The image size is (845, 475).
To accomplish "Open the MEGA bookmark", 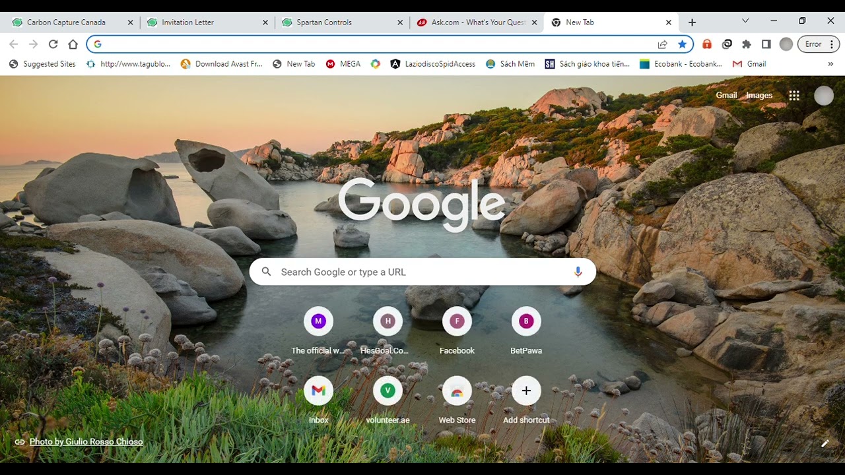I will (343, 64).
